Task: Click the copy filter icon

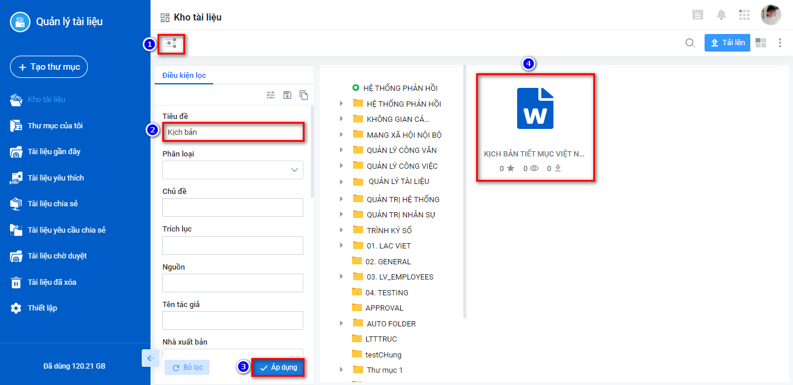Action: tap(303, 95)
